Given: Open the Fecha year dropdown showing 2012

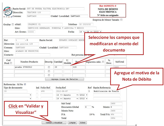Looking at the screenshot, I should pos(97,32).
